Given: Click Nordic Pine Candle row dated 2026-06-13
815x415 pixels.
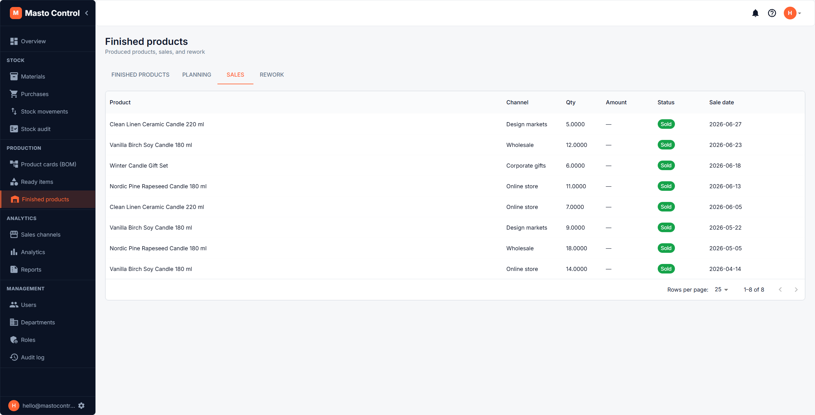Looking at the screenshot, I should click(x=455, y=186).
